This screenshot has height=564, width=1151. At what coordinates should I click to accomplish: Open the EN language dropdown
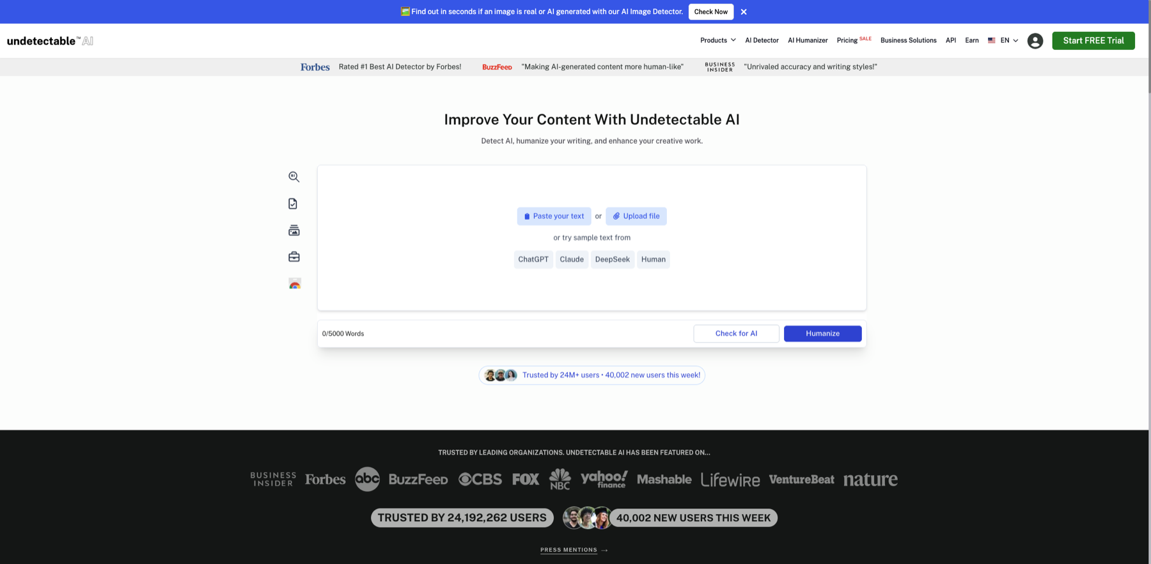point(1008,40)
